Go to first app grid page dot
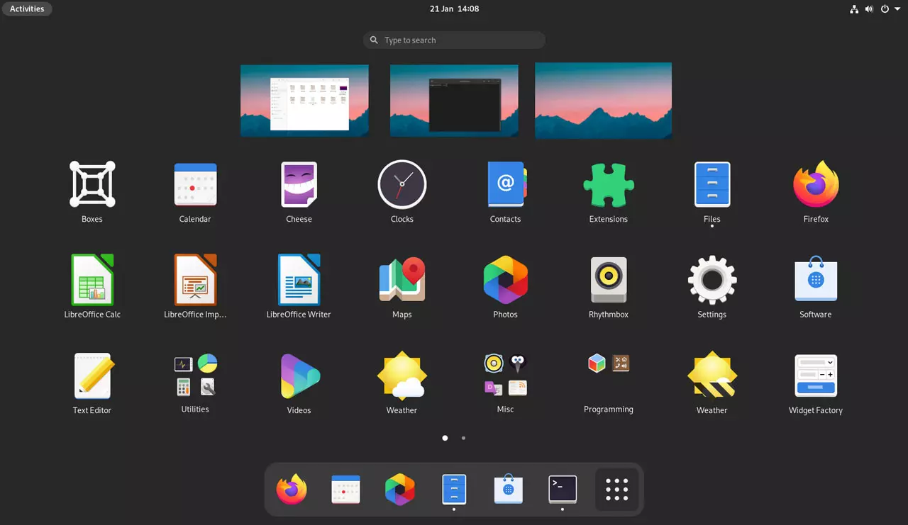 445,438
